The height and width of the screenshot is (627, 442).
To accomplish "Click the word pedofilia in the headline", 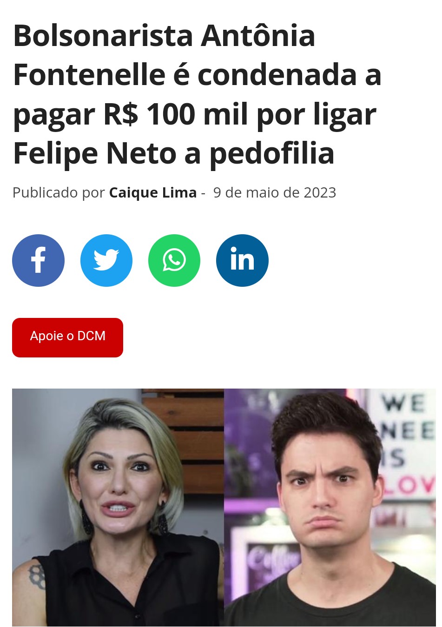I will coord(272,154).
